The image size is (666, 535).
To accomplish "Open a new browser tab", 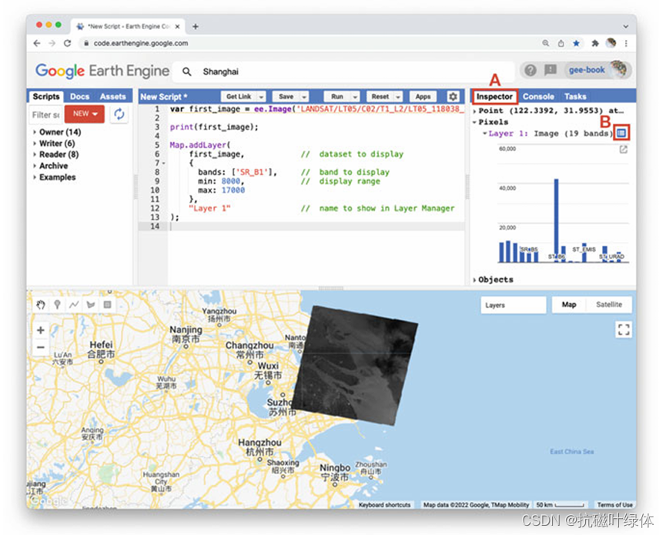I will (196, 26).
